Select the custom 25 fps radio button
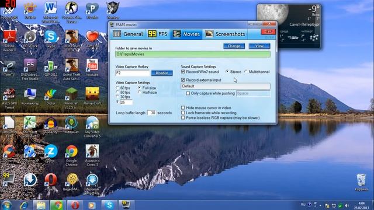Screen dimensions: 374x210 117,102
